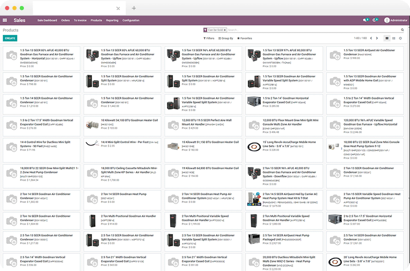Open the apps grid menu icon
Viewport: 410px width, 271px height.
6,20
